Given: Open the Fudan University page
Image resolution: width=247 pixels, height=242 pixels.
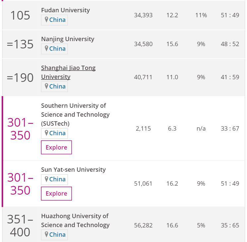Looking at the screenshot, I should tap(65, 10).
